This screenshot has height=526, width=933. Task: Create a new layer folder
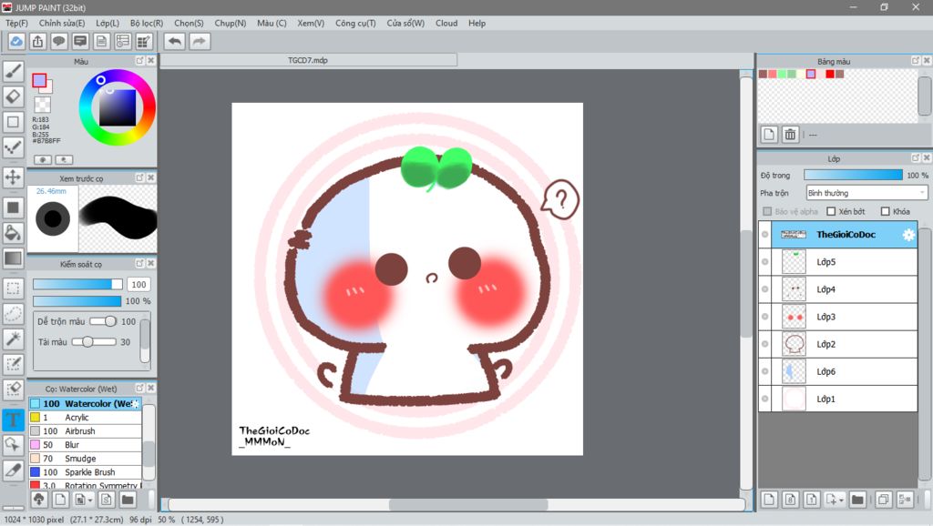click(856, 500)
